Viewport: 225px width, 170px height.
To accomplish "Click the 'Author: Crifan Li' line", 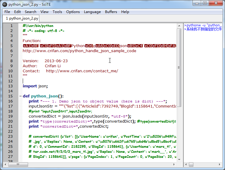I will 42,66.
